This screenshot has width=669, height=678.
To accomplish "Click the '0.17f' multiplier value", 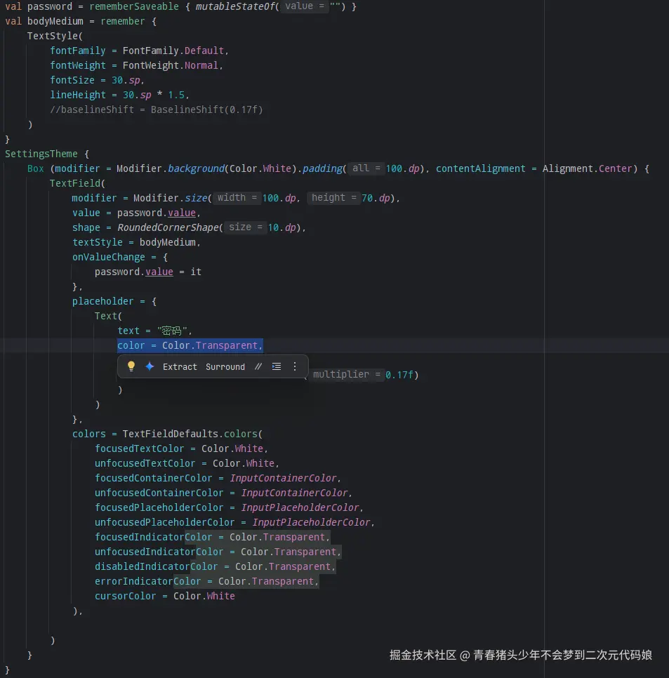I will 399,375.
